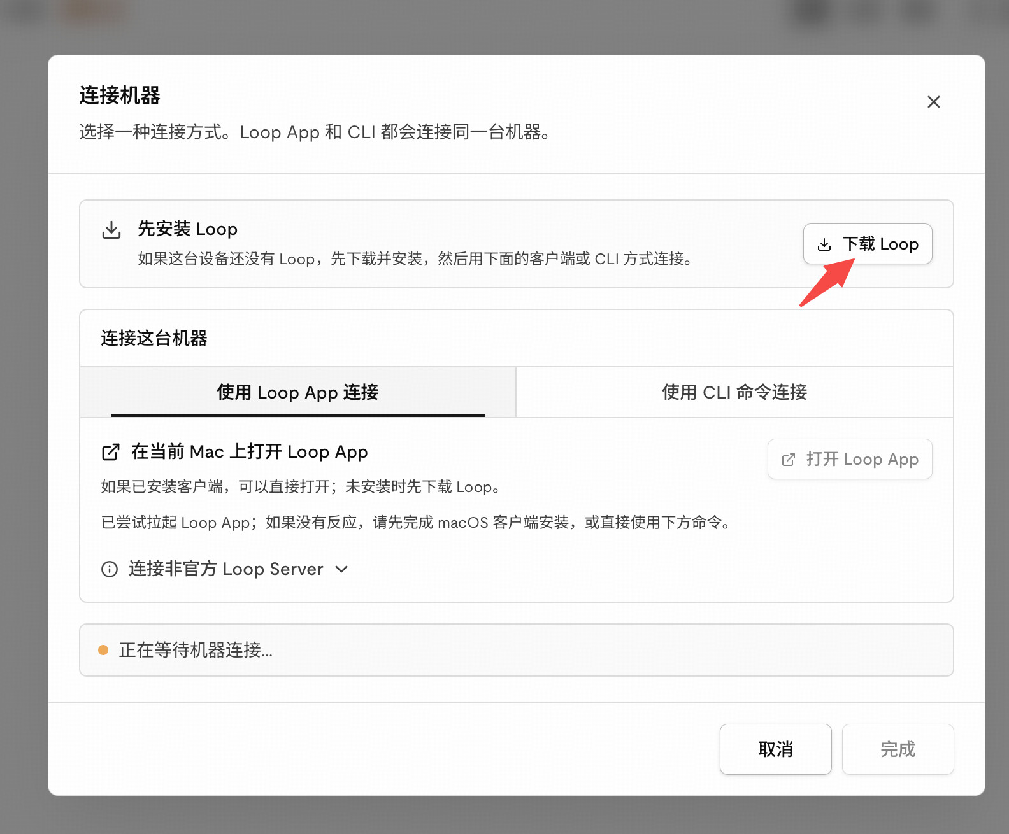The height and width of the screenshot is (834, 1009).
Task: Switch to 使用 Loop App 连接 tab
Action: (x=297, y=392)
